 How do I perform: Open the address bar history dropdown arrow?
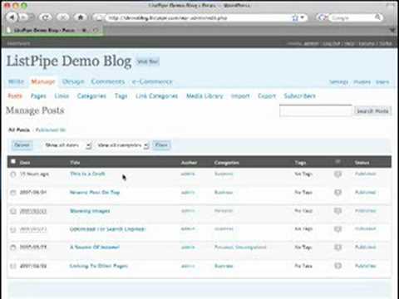(303, 17)
